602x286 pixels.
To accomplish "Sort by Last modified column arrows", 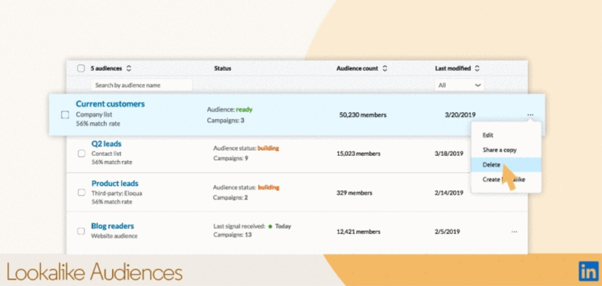I will [477, 69].
